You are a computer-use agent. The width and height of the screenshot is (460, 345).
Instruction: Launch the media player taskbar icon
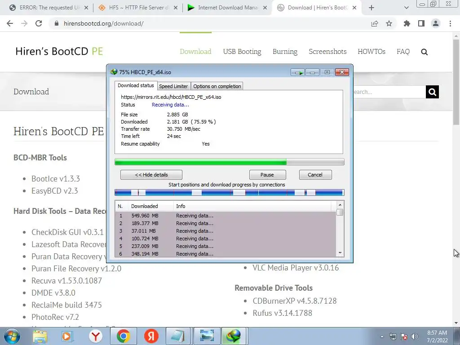pyautogui.click(x=67, y=336)
